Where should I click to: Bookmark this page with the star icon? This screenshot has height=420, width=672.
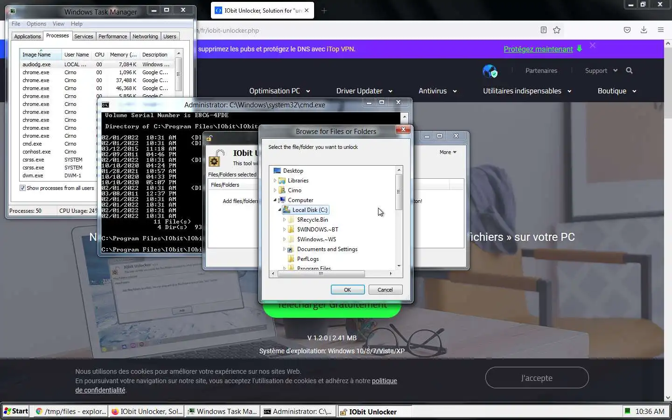coord(557,30)
